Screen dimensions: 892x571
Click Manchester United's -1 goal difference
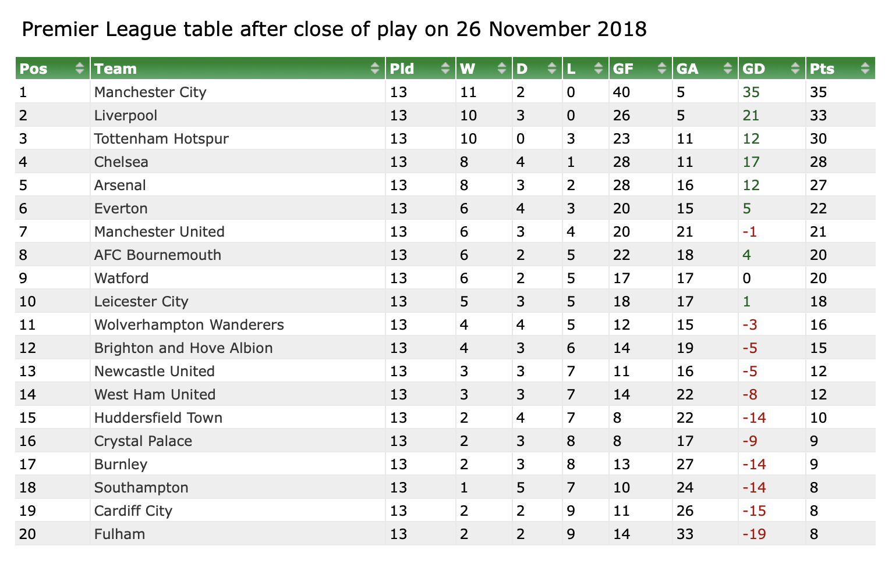click(x=749, y=231)
